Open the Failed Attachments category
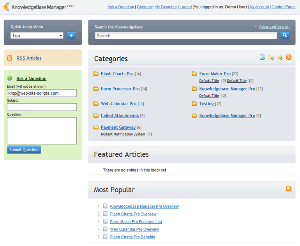The width and height of the screenshot is (300, 246). [x=120, y=115]
